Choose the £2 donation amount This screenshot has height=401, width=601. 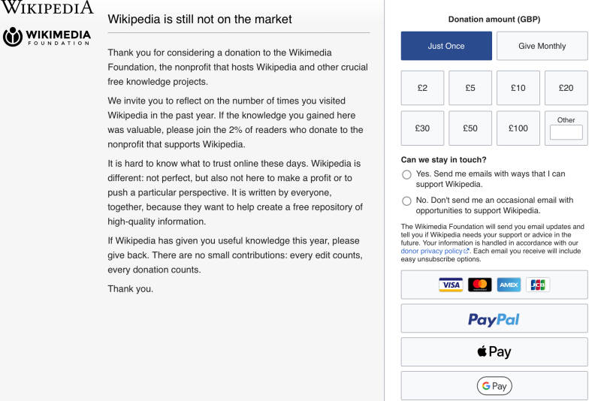[422, 88]
